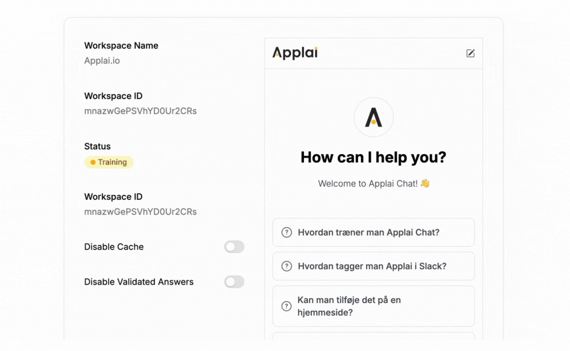570x351 pixels.
Task: Click the "Disable Cache" label text
Action: (114, 247)
